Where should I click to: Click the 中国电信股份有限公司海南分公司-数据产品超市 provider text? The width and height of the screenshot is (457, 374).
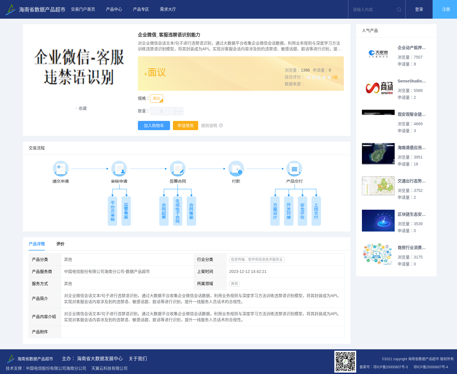[107, 271]
